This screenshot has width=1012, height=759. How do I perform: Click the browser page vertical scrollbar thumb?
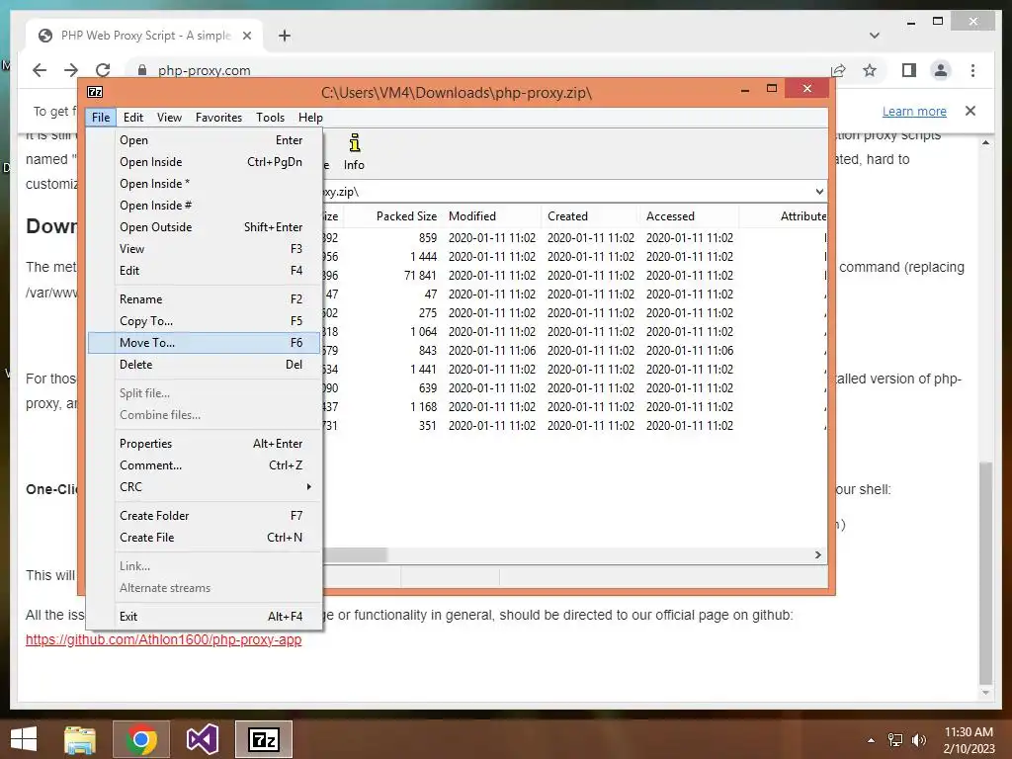point(985,572)
